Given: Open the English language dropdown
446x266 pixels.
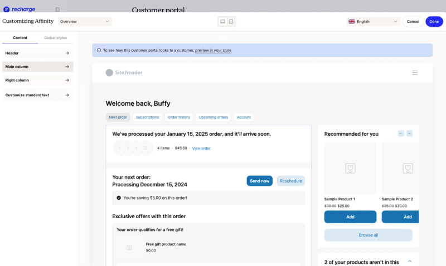Looking at the screenshot, I should click(x=373, y=22).
